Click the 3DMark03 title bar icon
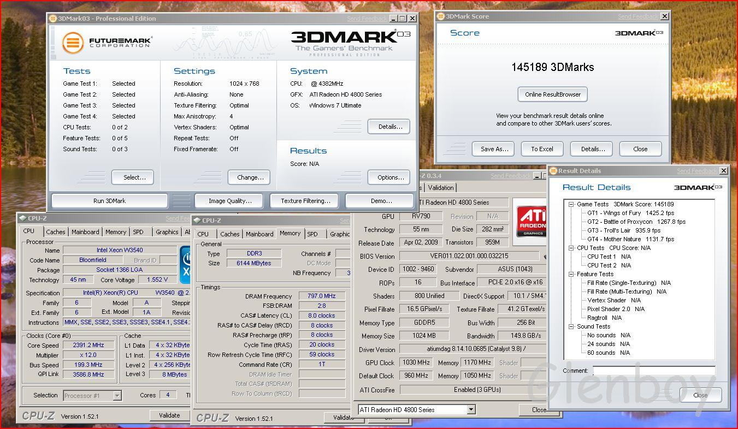 52,18
